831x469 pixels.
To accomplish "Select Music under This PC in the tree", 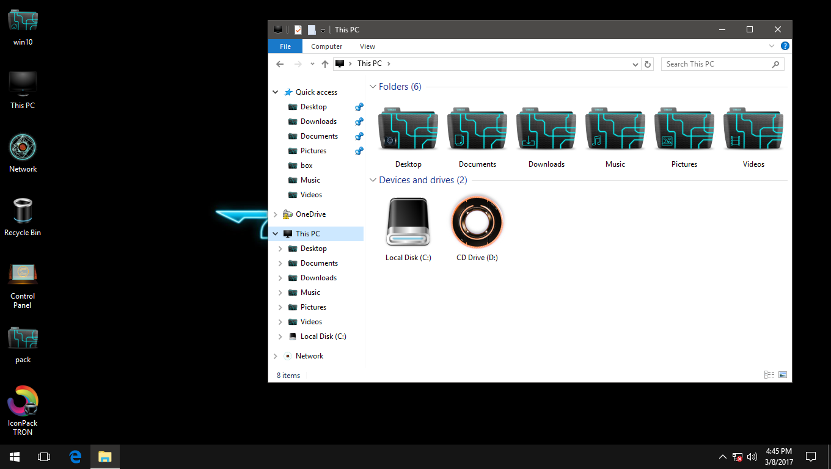I will click(x=310, y=293).
